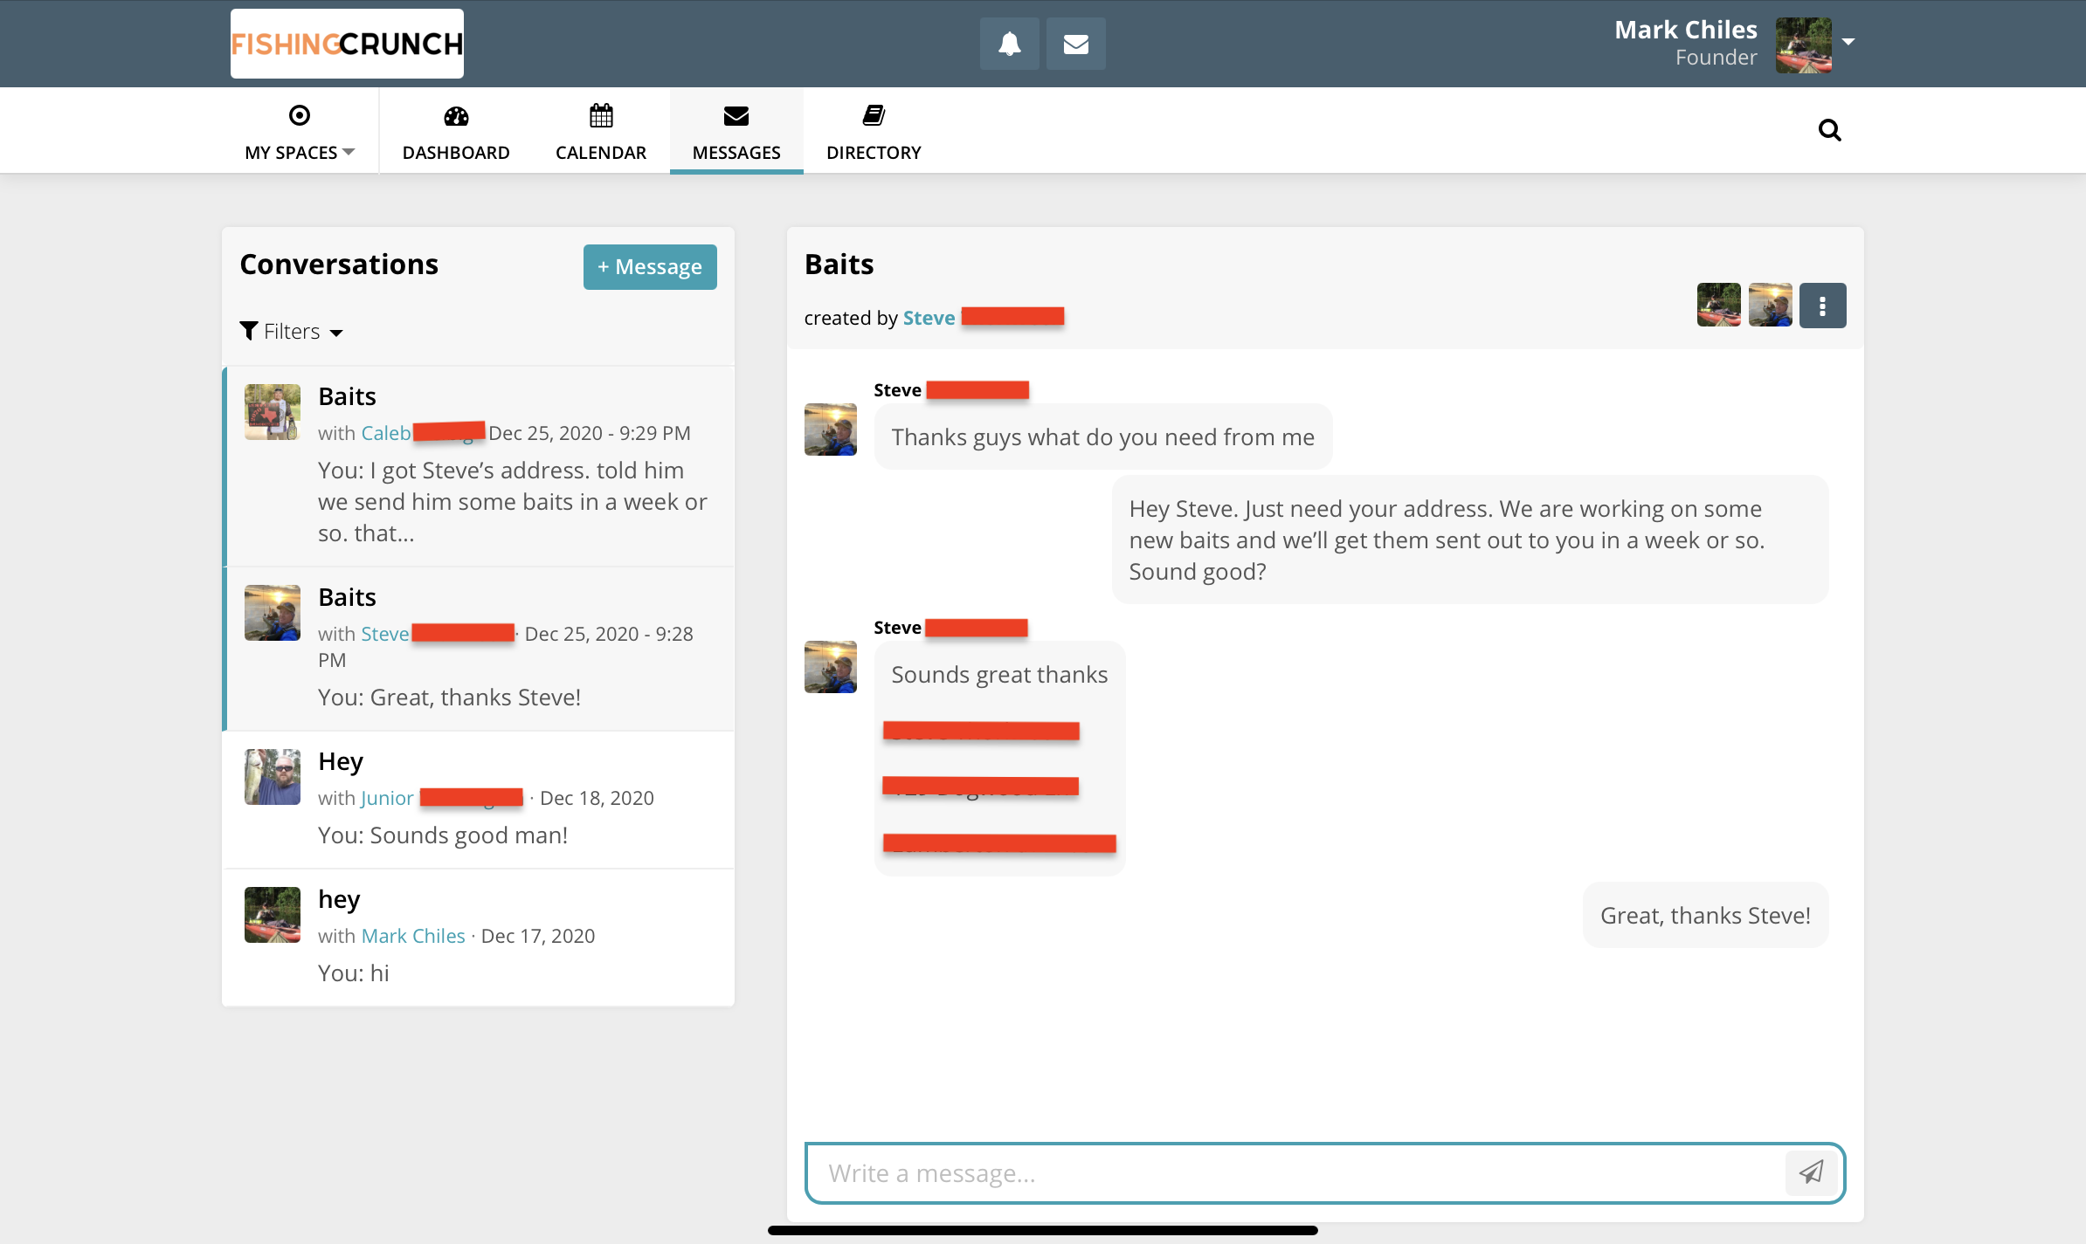Click the Dashboard gauge icon

[x=456, y=116]
